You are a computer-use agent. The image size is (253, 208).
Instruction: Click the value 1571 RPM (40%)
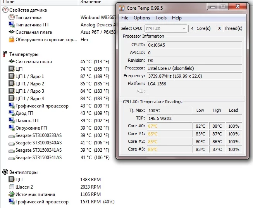(x=98, y=201)
